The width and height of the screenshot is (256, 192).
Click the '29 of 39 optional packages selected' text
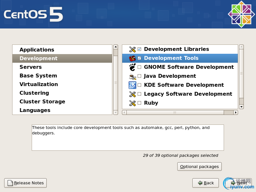pyautogui.click(x=180, y=156)
